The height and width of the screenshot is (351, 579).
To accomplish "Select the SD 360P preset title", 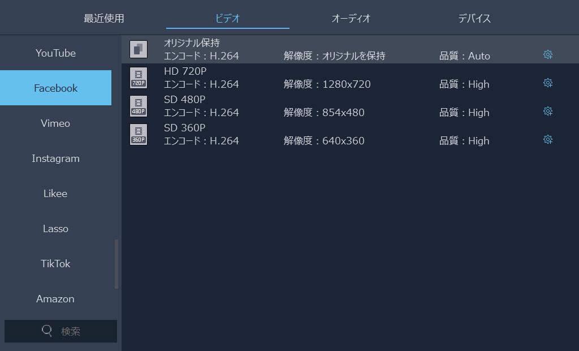I will coord(185,127).
